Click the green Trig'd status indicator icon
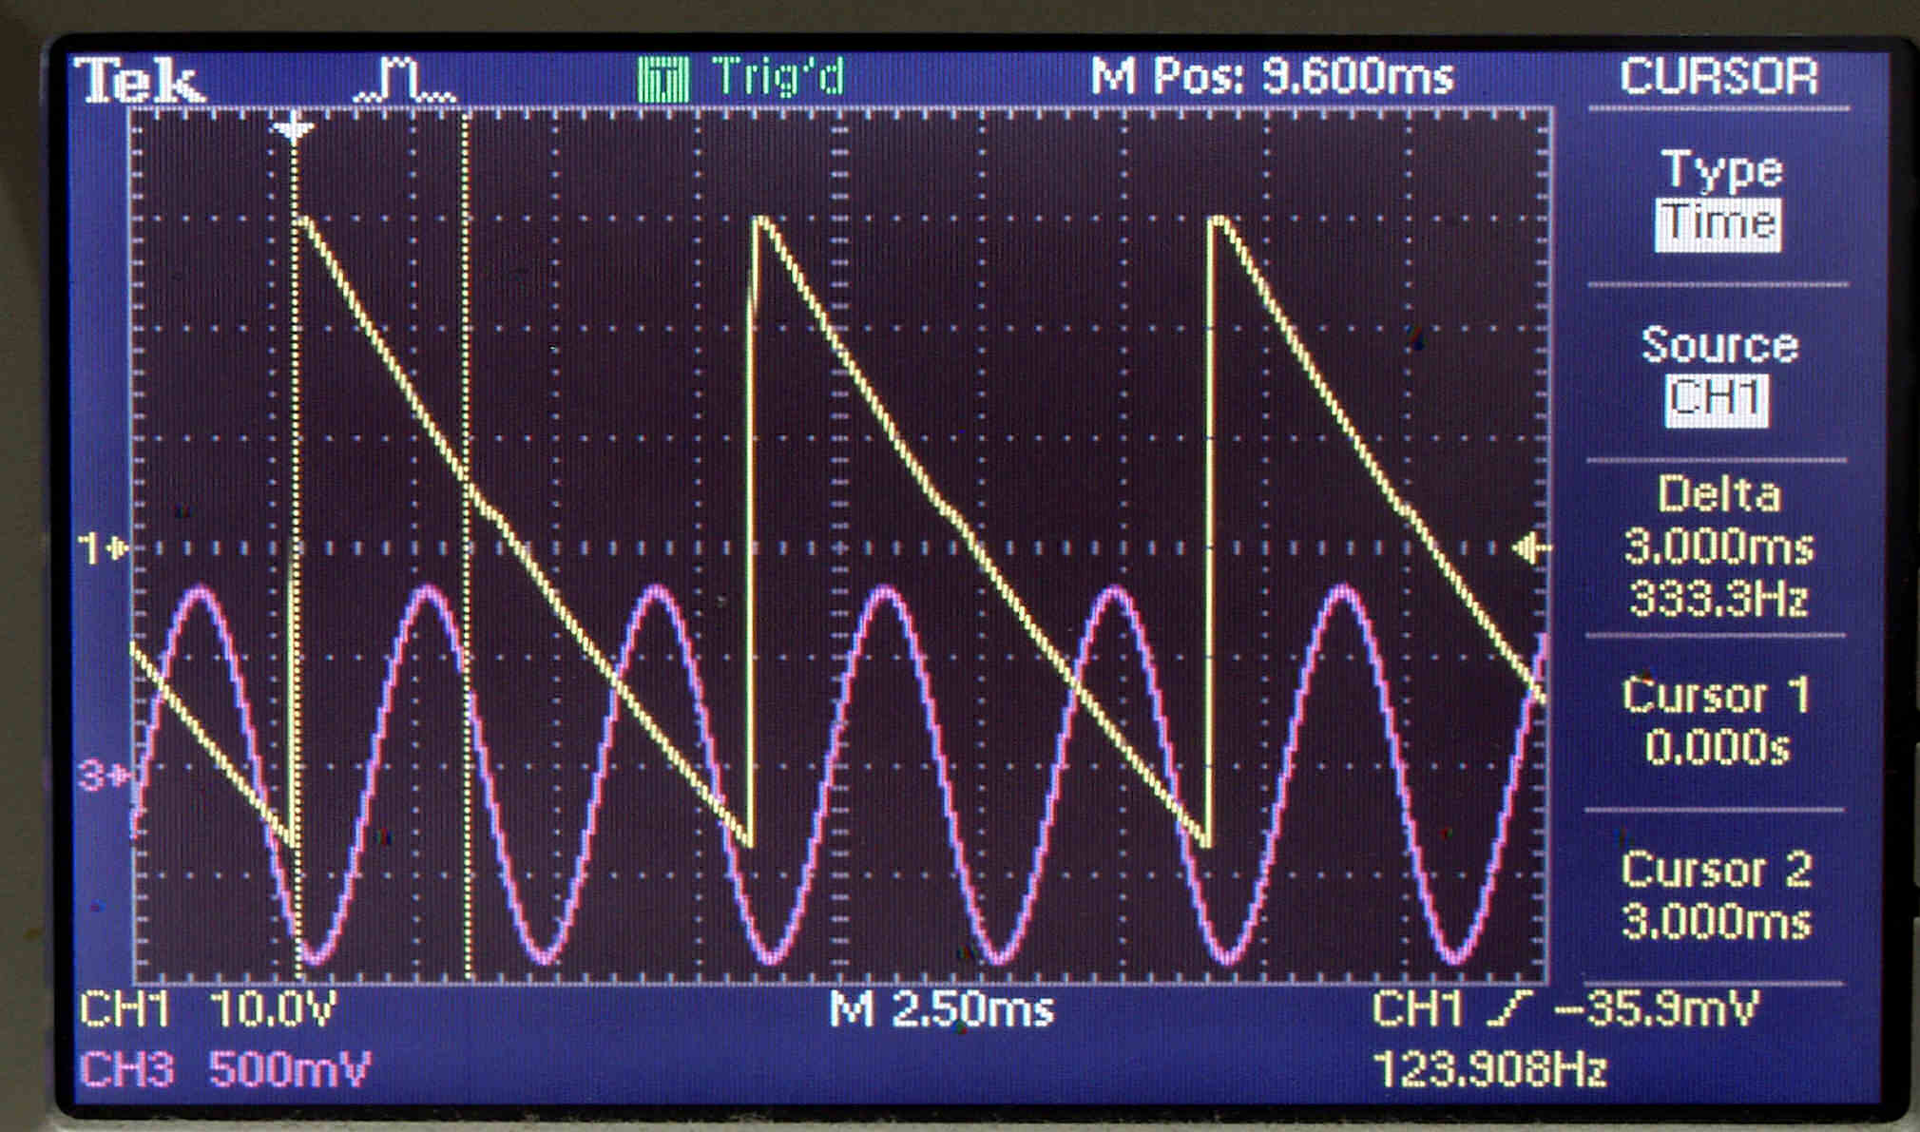The height and width of the screenshot is (1132, 1920). point(663,80)
